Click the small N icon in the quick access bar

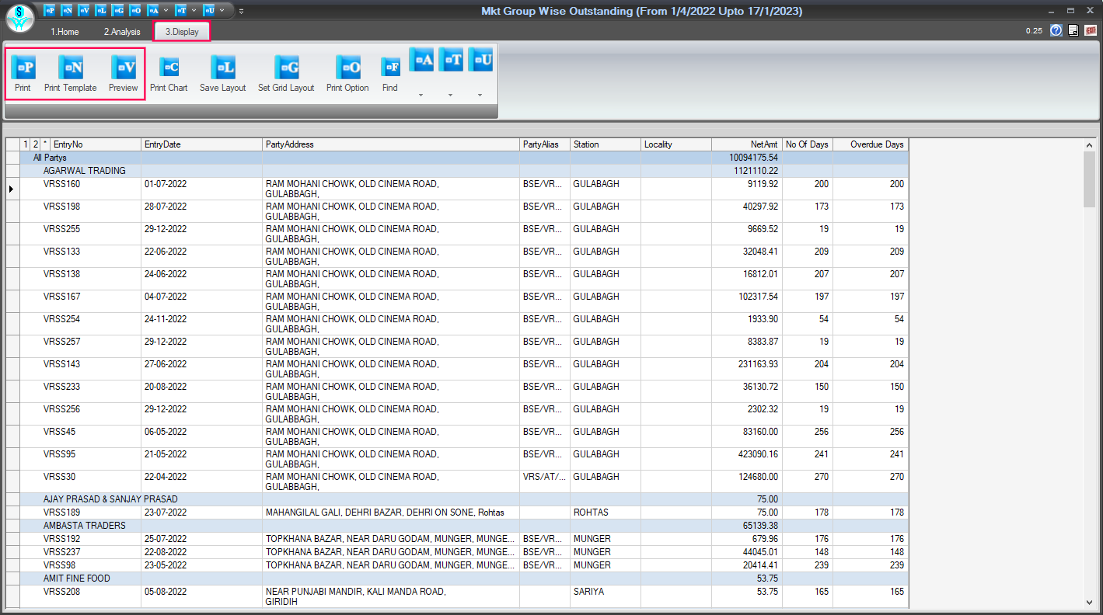67,10
